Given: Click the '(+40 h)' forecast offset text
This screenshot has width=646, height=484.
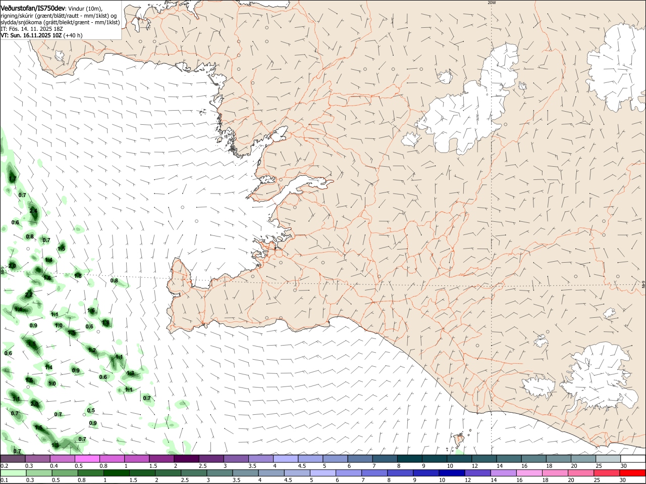Looking at the screenshot, I should click(x=73, y=36).
